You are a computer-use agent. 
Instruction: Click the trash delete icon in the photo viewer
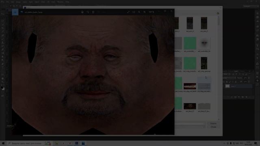[x=93, y=12]
